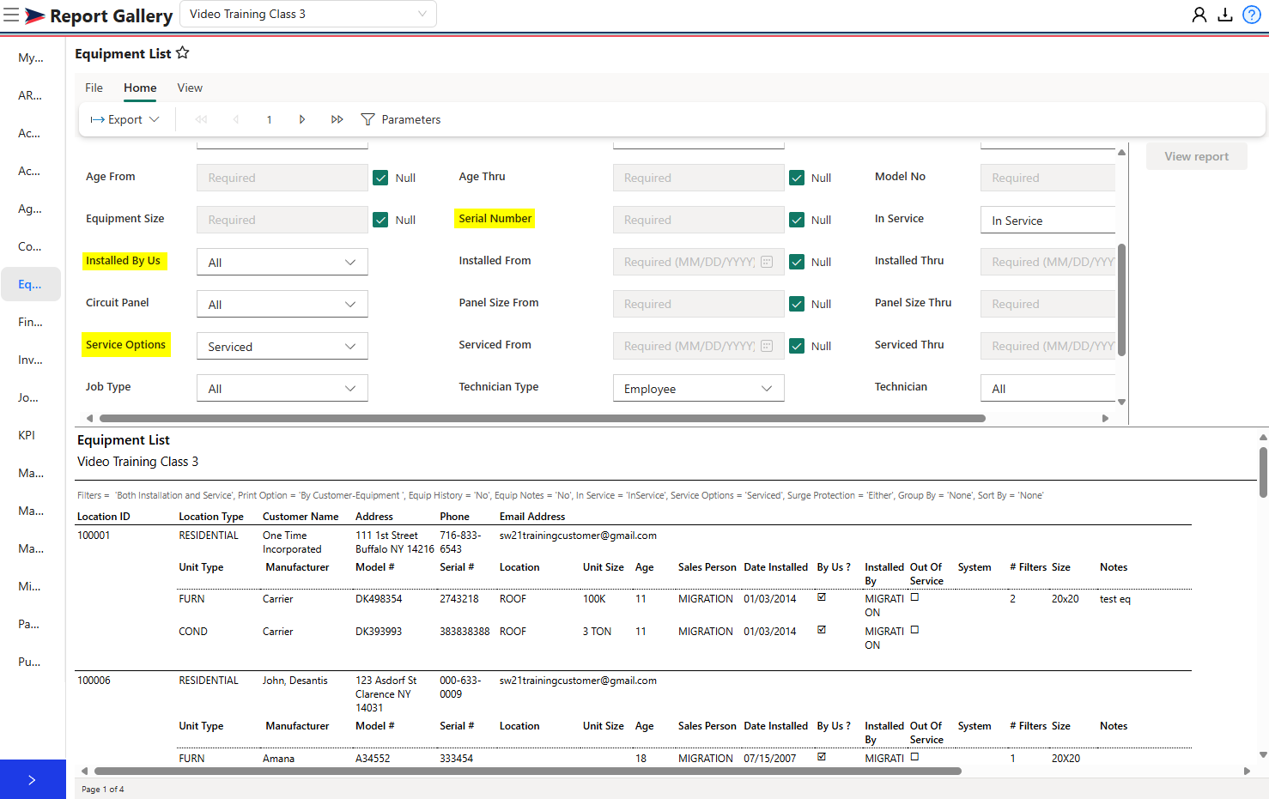
Task: Click serial number 2743218
Action: 459,599
